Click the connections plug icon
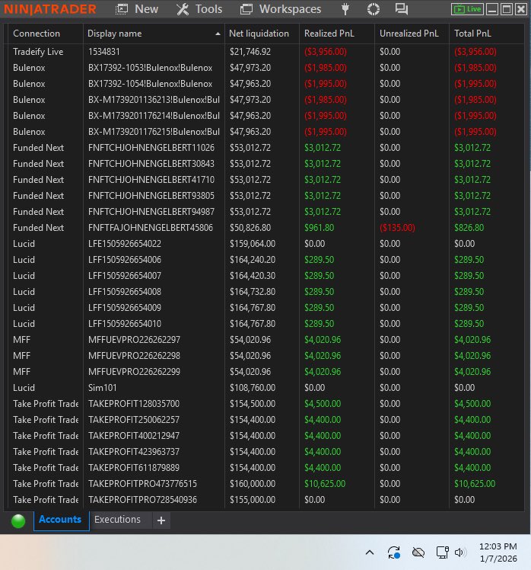The height and width of the screenshot is (570, 531). pos(345,9)
